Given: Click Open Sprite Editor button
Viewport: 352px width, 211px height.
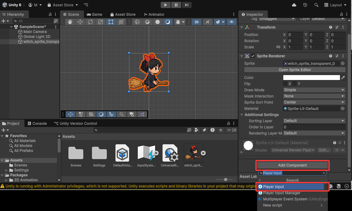Looking at the screenshot, I should pos(295,70).
